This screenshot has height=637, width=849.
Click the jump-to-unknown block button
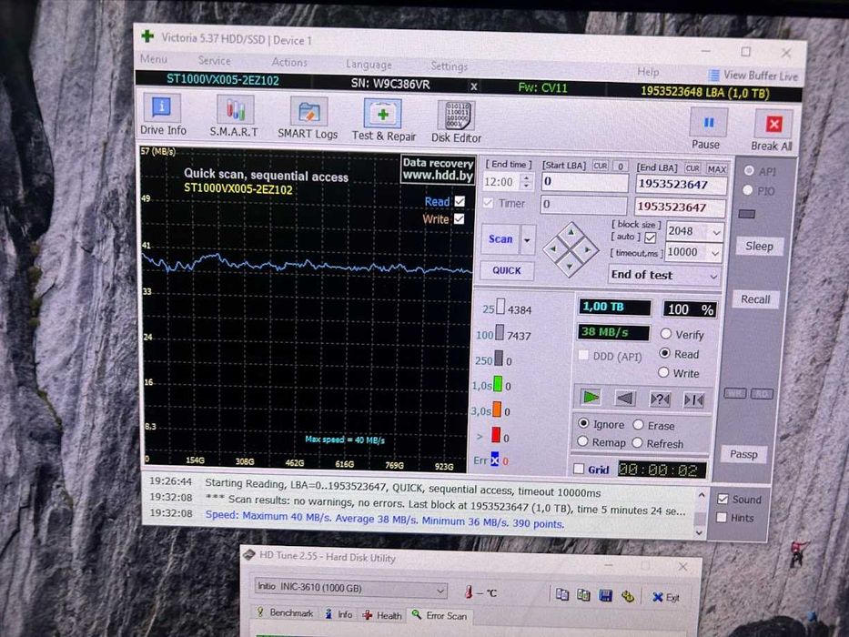[x=660, y=399]
